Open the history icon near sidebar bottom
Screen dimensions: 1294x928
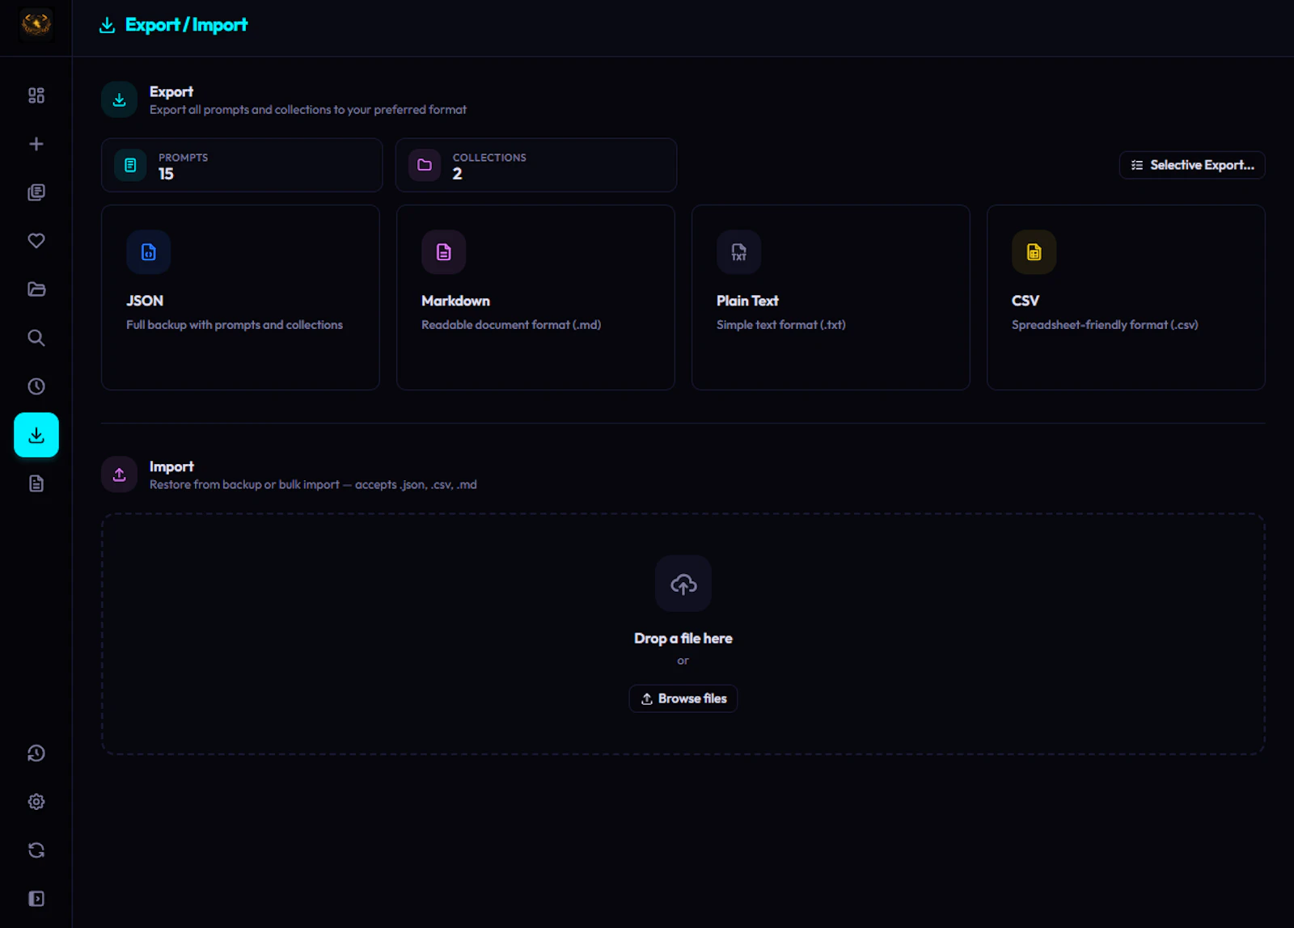pyautogui.click(x=36, y=753)
